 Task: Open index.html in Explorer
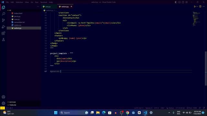click(x=24, y=13)
